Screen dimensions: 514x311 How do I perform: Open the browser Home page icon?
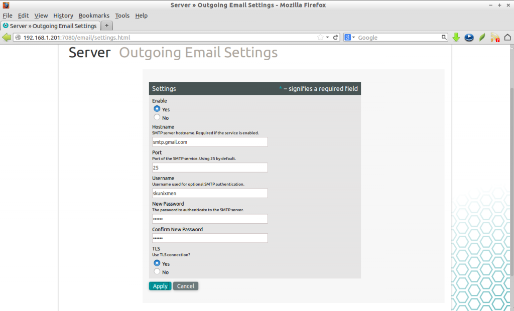(507, 37)
